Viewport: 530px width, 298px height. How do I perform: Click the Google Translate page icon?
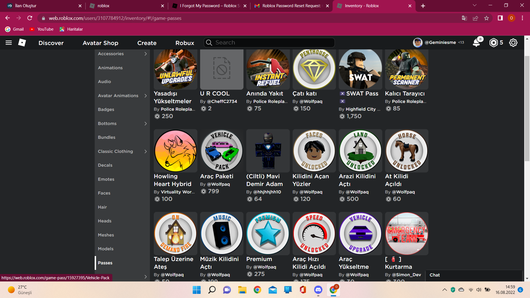[464, 18]
